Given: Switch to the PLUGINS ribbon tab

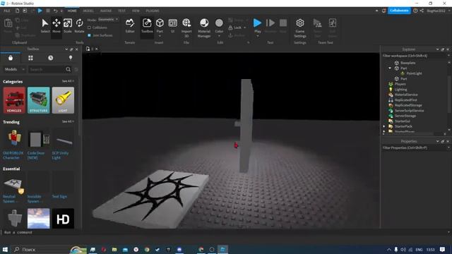Looking at the screenshot, I should coord(153,11).
